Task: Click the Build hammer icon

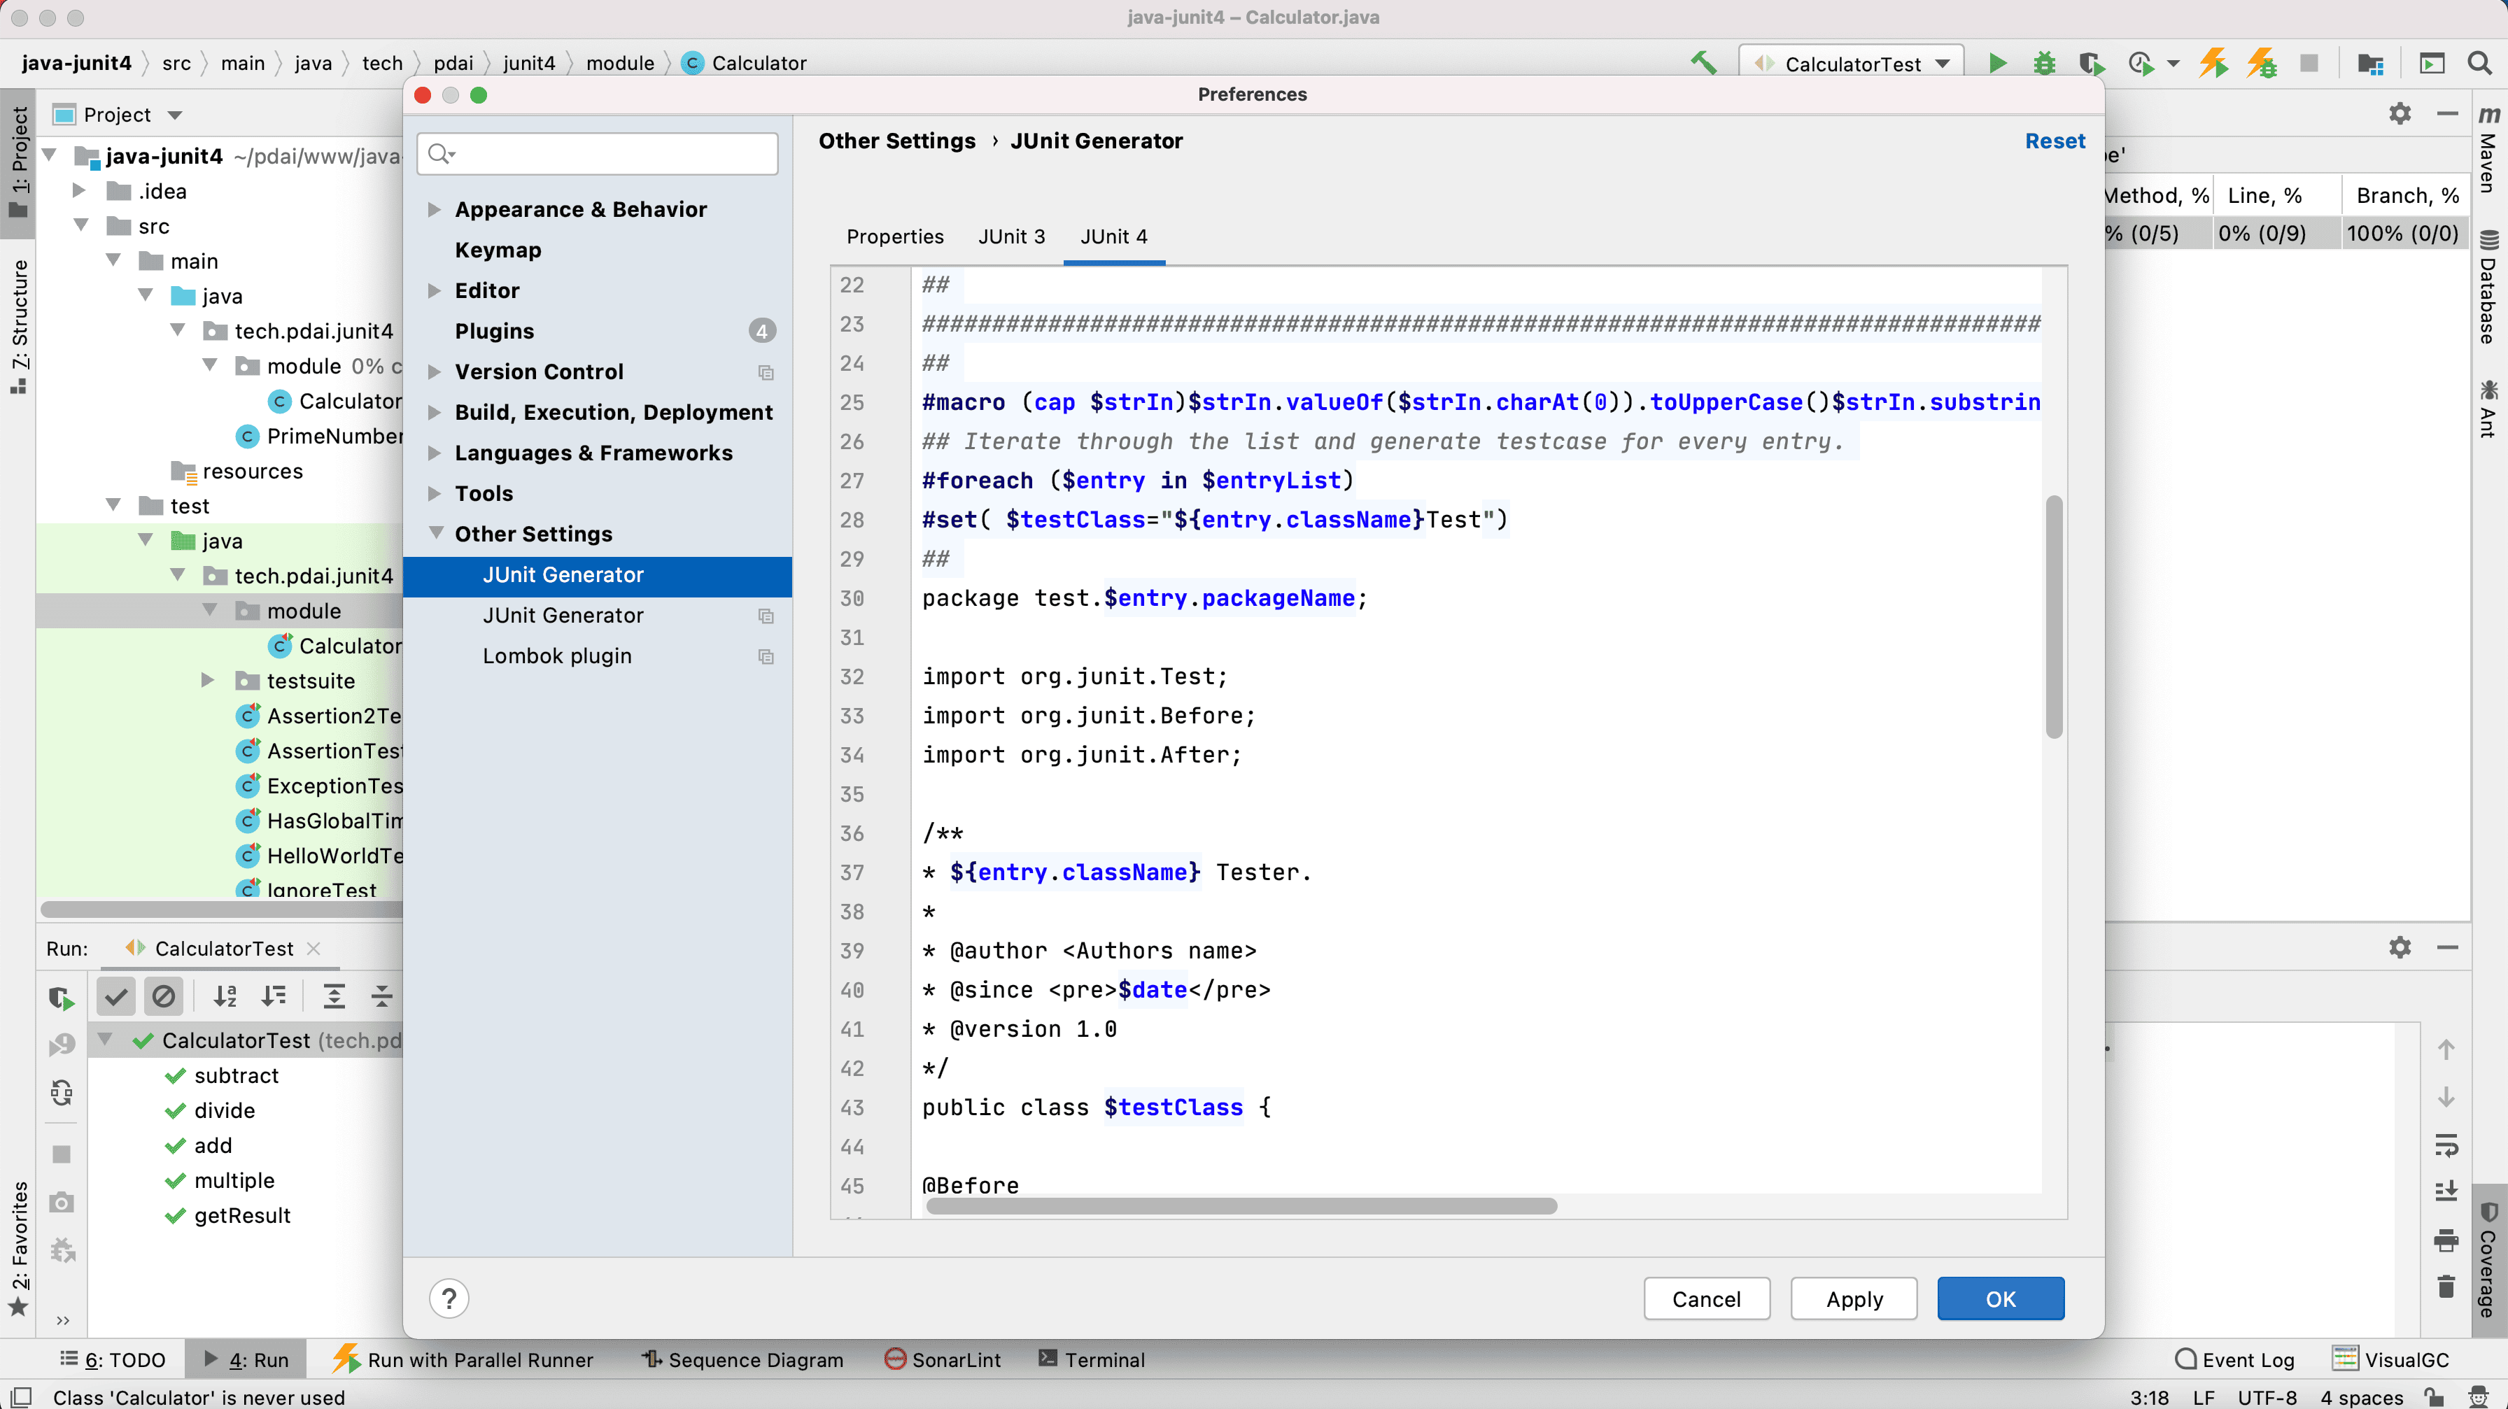Action: point(1704,63)
